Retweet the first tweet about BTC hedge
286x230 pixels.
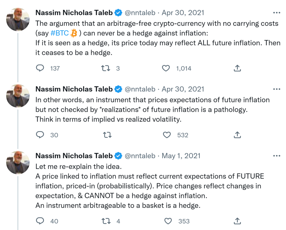pyautogui.click(x=105, y=68)
